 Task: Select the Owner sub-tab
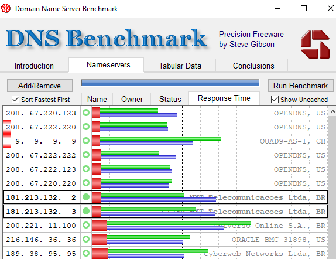coord(132,100)
